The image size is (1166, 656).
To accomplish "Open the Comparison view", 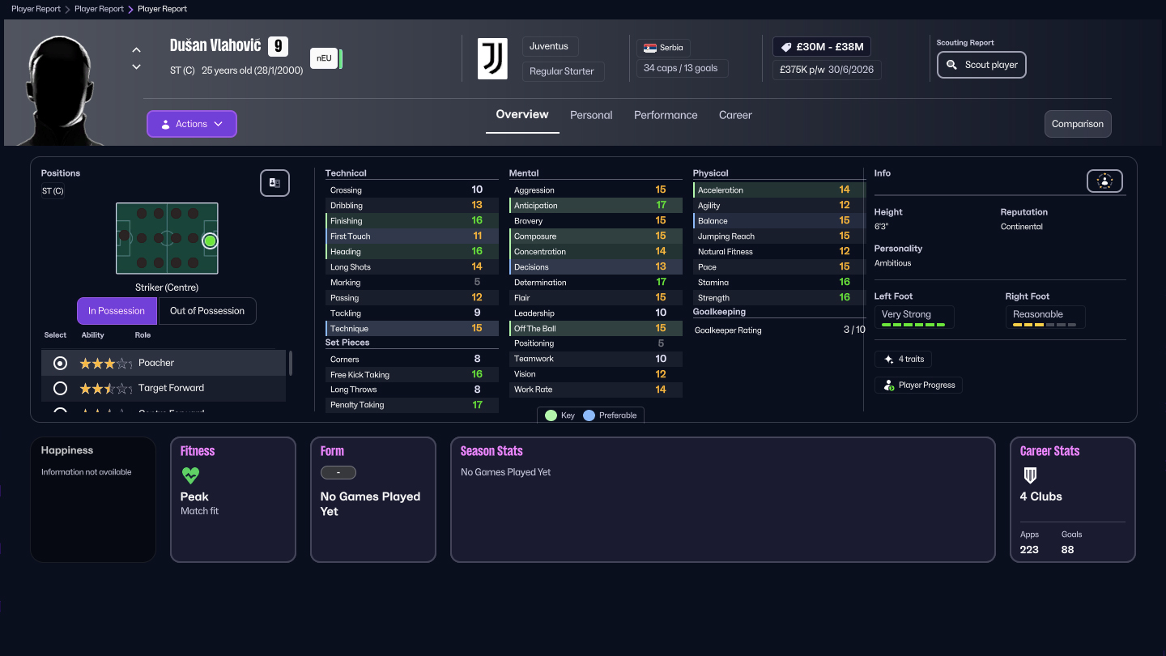I will pyautogui.click(x=1078, y=124).
